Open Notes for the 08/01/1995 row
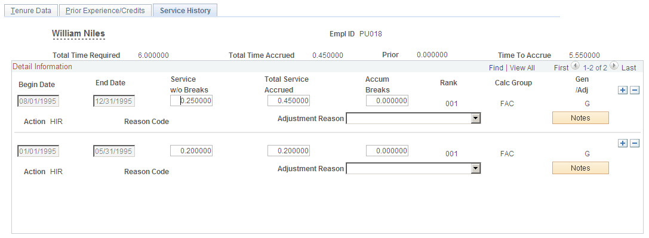 (x=580, y=118)
